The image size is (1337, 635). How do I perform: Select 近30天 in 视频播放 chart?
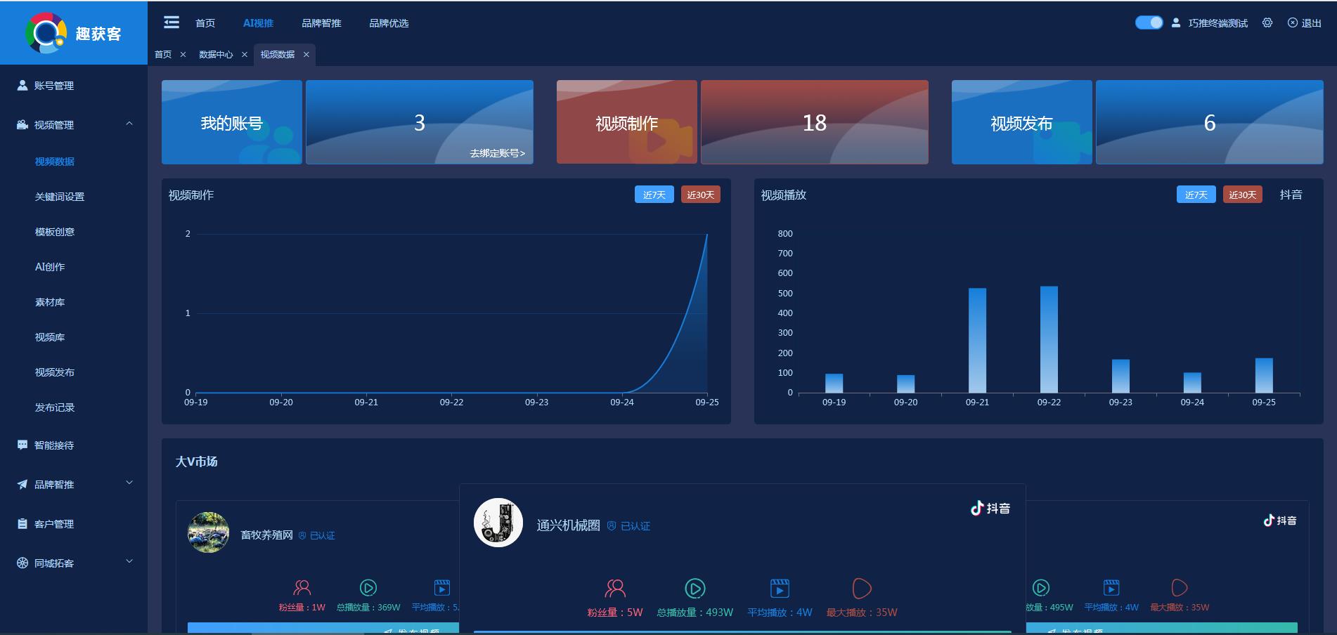click(x=1243, y=195)
